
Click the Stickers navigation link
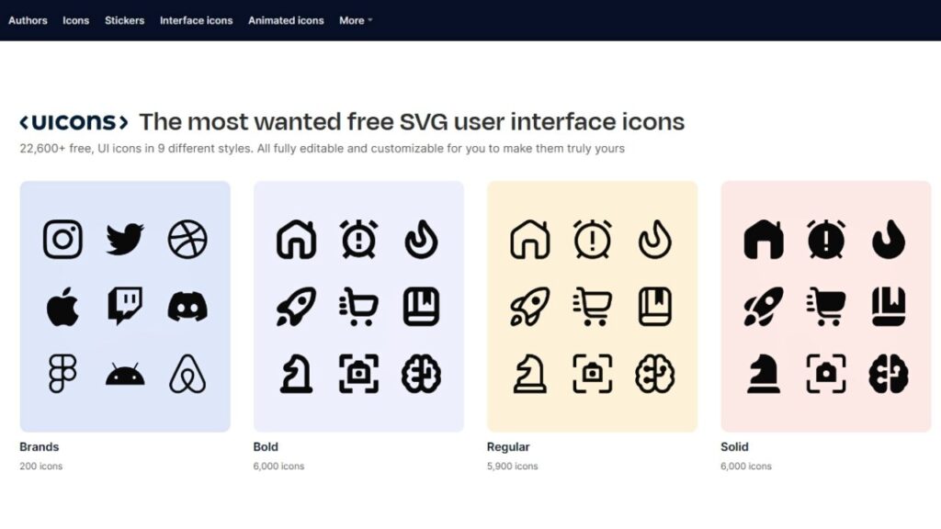click(125, 20)
